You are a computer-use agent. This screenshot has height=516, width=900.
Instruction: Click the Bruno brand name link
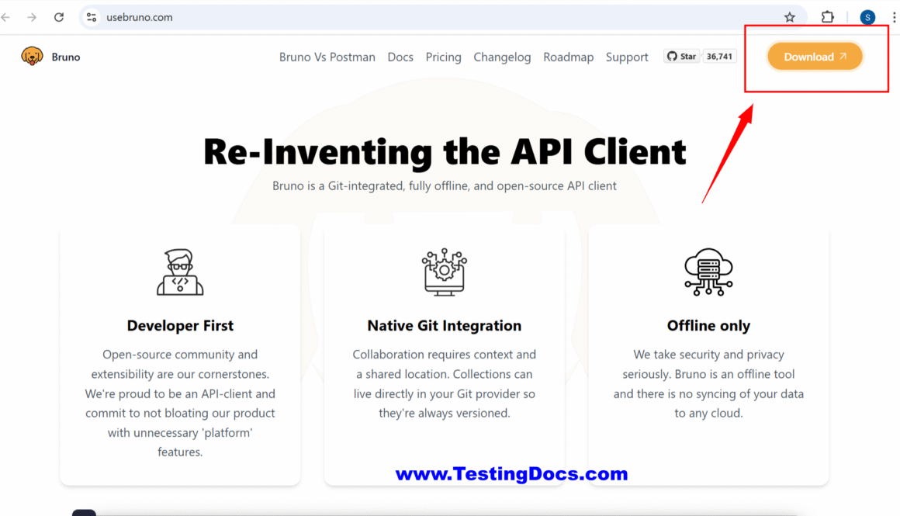[66, 57]
